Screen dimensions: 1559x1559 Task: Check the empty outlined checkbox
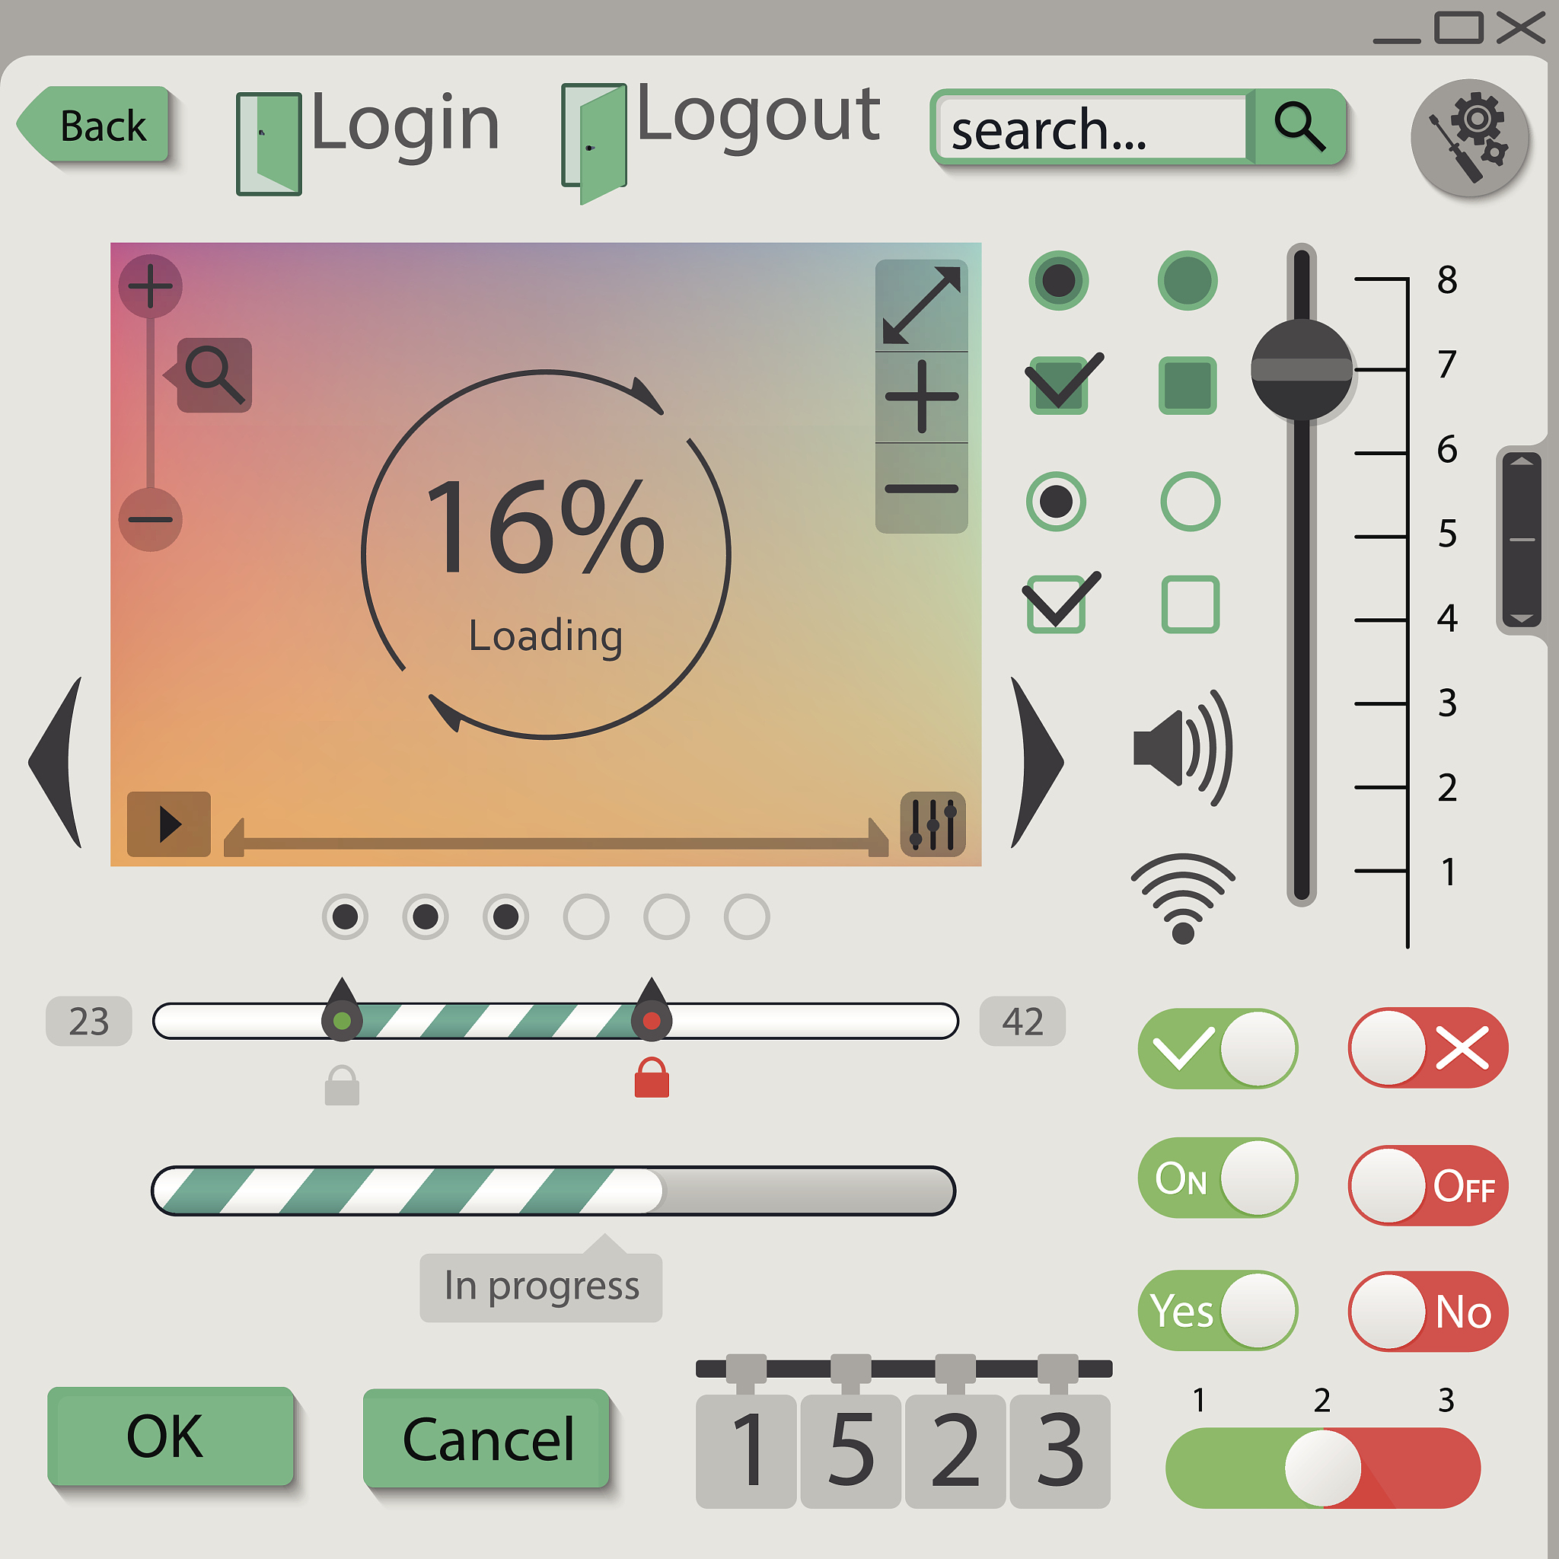pyautogui.click(x=1191, y=604)
